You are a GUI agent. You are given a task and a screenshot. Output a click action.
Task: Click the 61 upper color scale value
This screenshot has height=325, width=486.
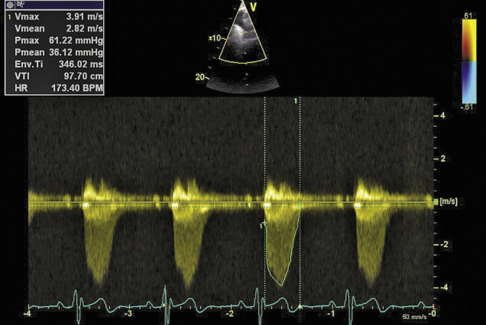(x=468, y=16)
